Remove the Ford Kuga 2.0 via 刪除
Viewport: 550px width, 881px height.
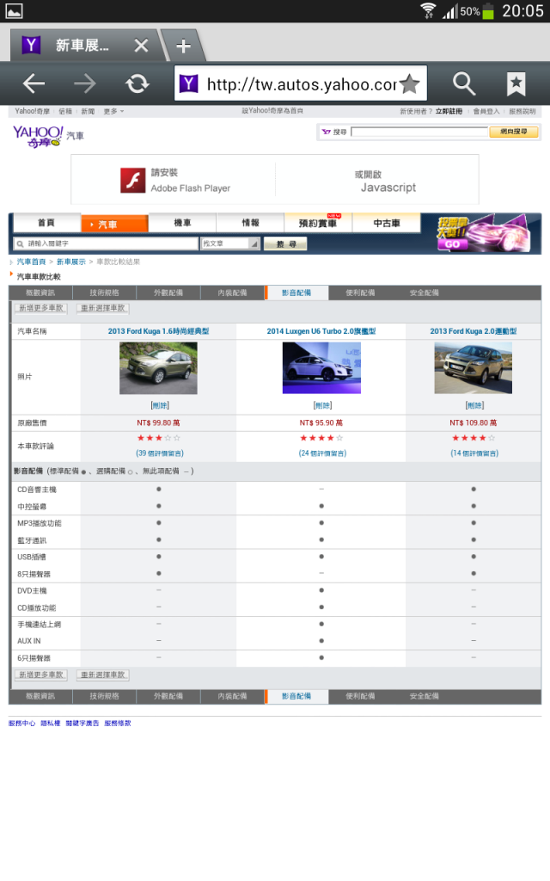(474, 405)
